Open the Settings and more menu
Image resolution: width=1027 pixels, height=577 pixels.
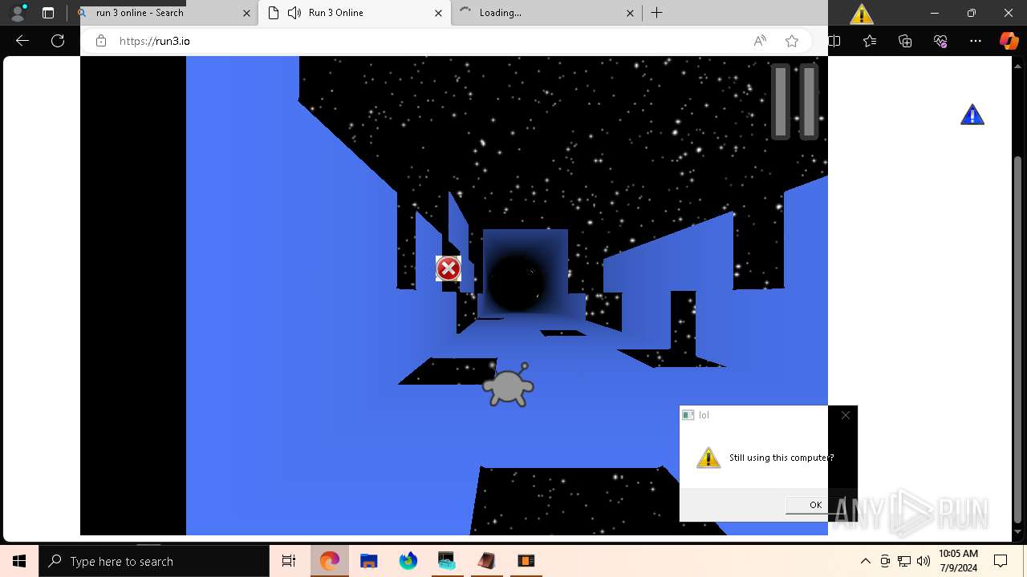tap(976, 41)
